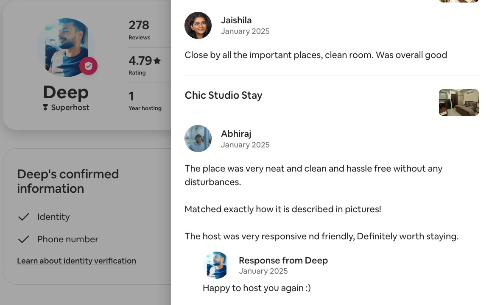The width and height of the screenshot is (492, 305).
Task: Click the Phone number checkmark icon
Action: click(23, 239)
